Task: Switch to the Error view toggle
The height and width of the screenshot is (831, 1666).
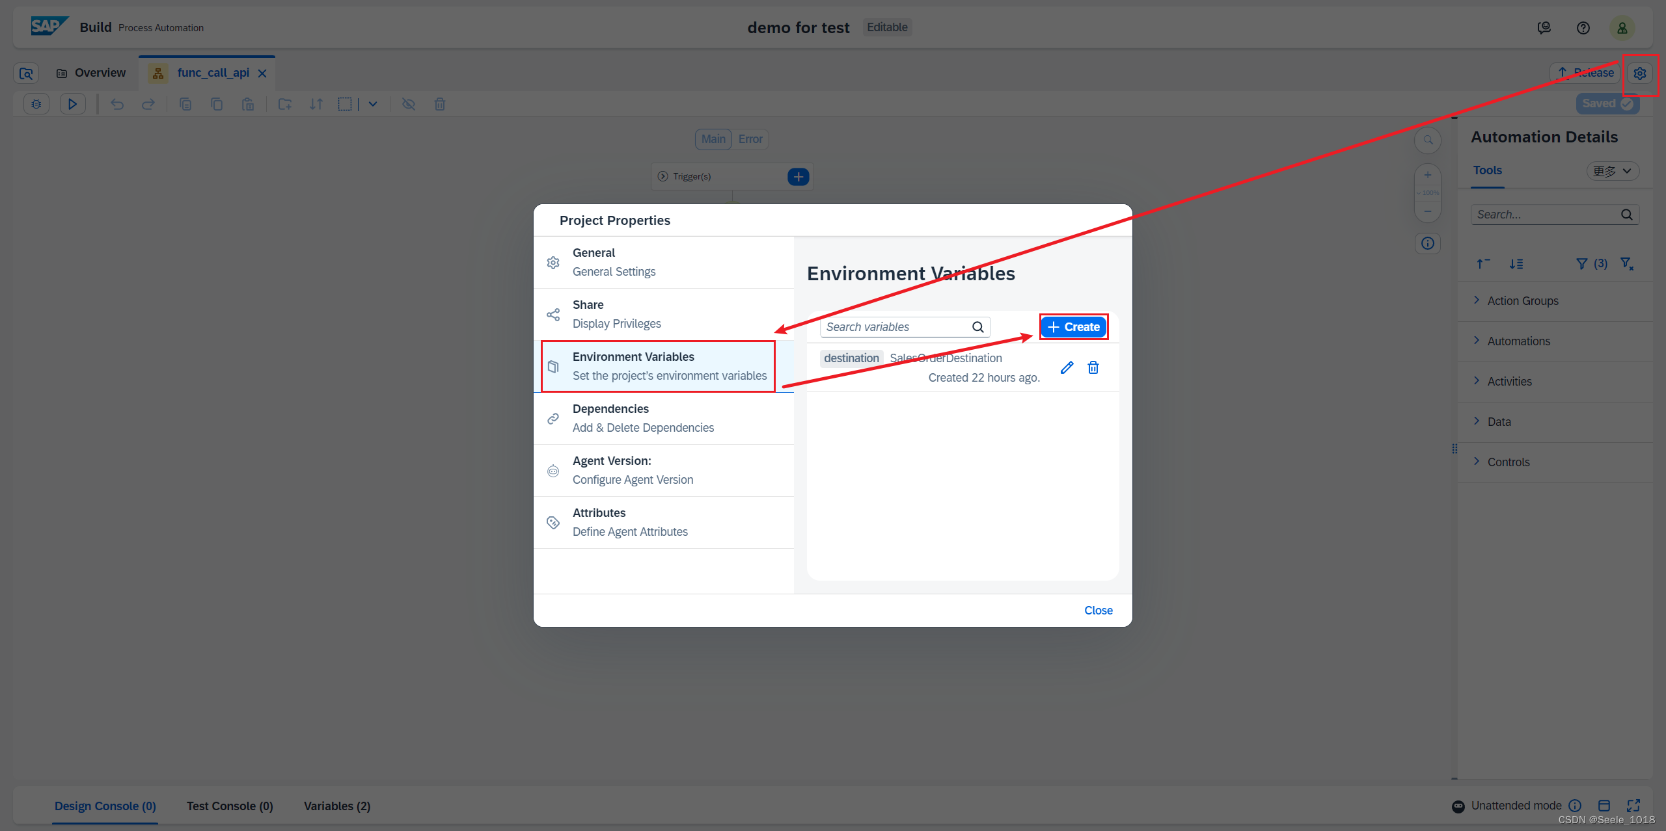Action: pyautogui.click(x=750, y=139)
